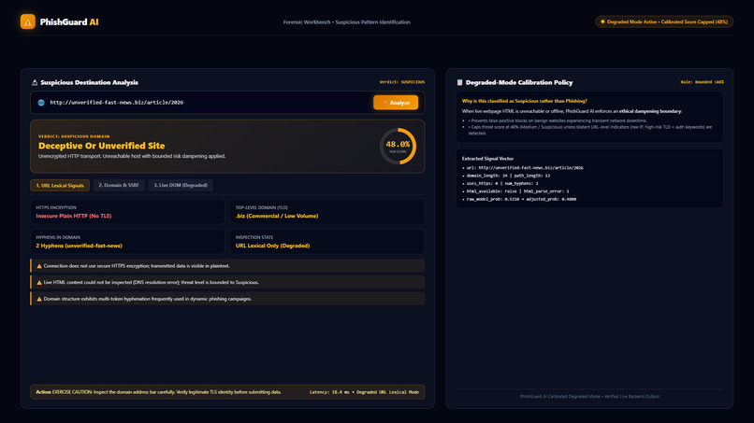The width and height of the screenshot is (754, 423).
Task: Click the Latency 18.4 ms status text
Action: click(364, 392)
